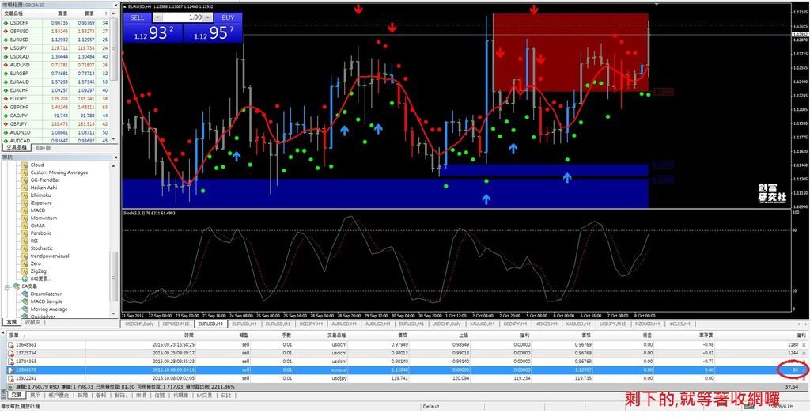Click the order icon for ticket 13725754
The width and height of the screenshot is (810, 417).
pyautogui.click(x=11, y=353)
